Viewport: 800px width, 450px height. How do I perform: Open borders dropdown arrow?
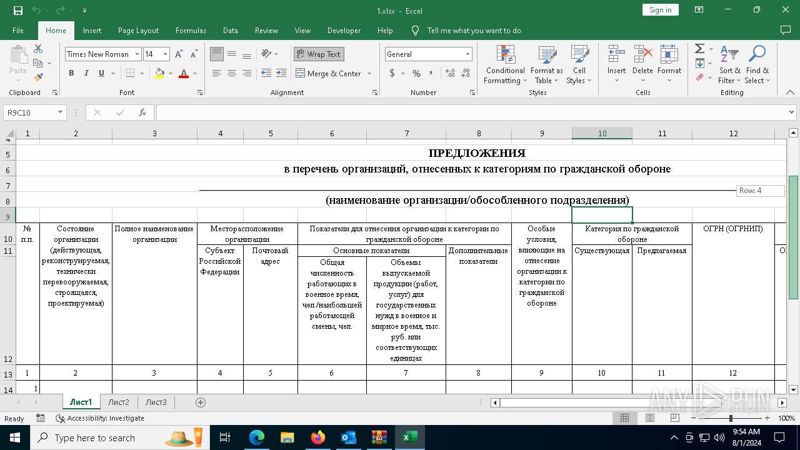pos(141,73)
